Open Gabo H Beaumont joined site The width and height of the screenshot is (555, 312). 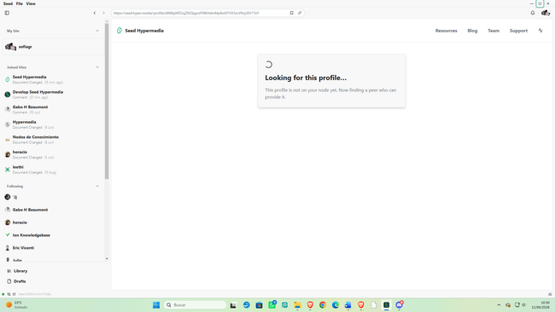coord(53,109)
